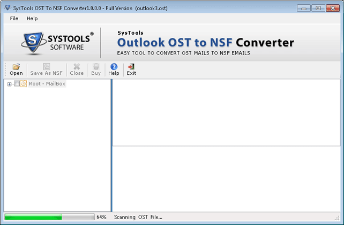Close the window with the red X button
This screenshot has width=344, height=225.
(x=333, y=9)
